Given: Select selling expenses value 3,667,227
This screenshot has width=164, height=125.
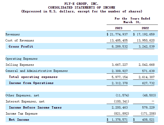Looking at the screenshot, I should pyautogui.click(x=120, y=65).
